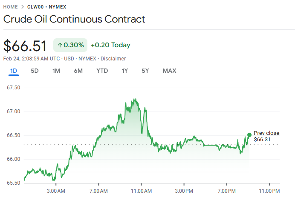Select the 1D time range tab

[x=14, y=71]
